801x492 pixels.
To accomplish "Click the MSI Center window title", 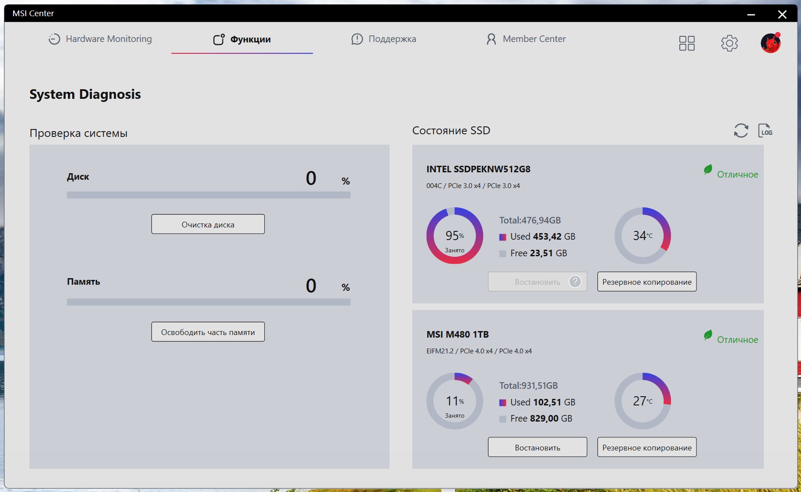I will click(x=33, y=13).
